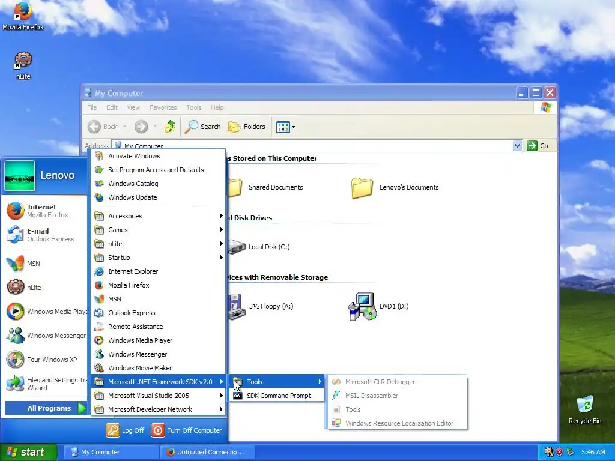Viewport: 615px width, 461px height.
Task: Click the Start button
Action: coord(29,452)
